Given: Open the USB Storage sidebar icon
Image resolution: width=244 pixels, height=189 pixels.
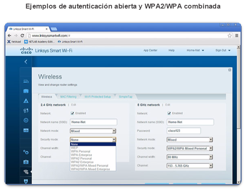Looking at the screenshot, I should click(26, 130).
